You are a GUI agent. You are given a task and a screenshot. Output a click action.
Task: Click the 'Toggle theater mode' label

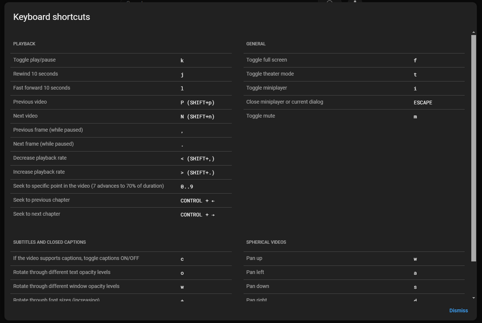(270, 74)
